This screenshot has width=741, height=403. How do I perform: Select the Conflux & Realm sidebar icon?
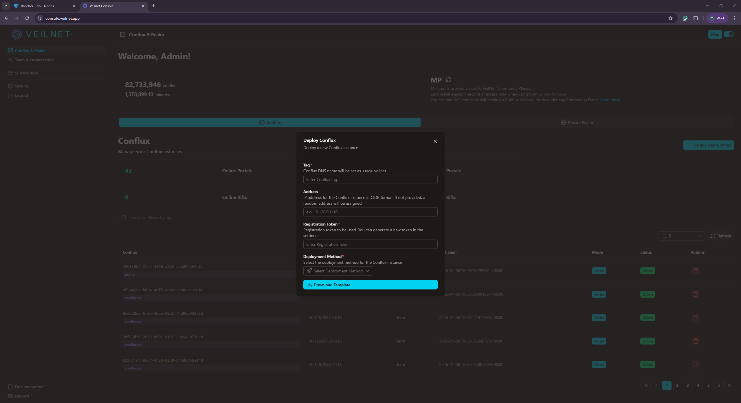click(x=10, y=50)
